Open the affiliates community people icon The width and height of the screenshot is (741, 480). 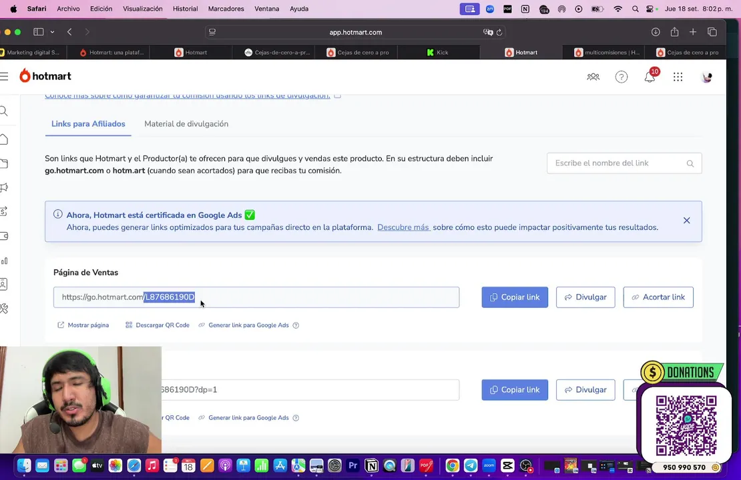click(x=593, y=77)
